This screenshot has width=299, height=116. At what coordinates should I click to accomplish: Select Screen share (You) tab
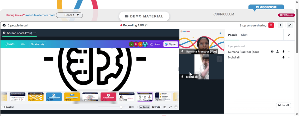tap(19, 33)
